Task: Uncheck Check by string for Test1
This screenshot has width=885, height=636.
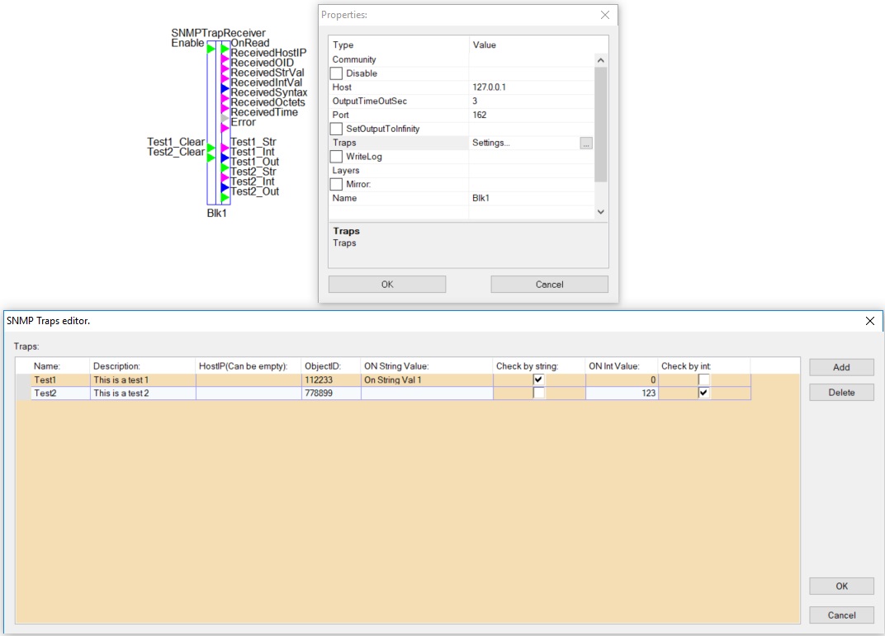Action: (538, 379)
